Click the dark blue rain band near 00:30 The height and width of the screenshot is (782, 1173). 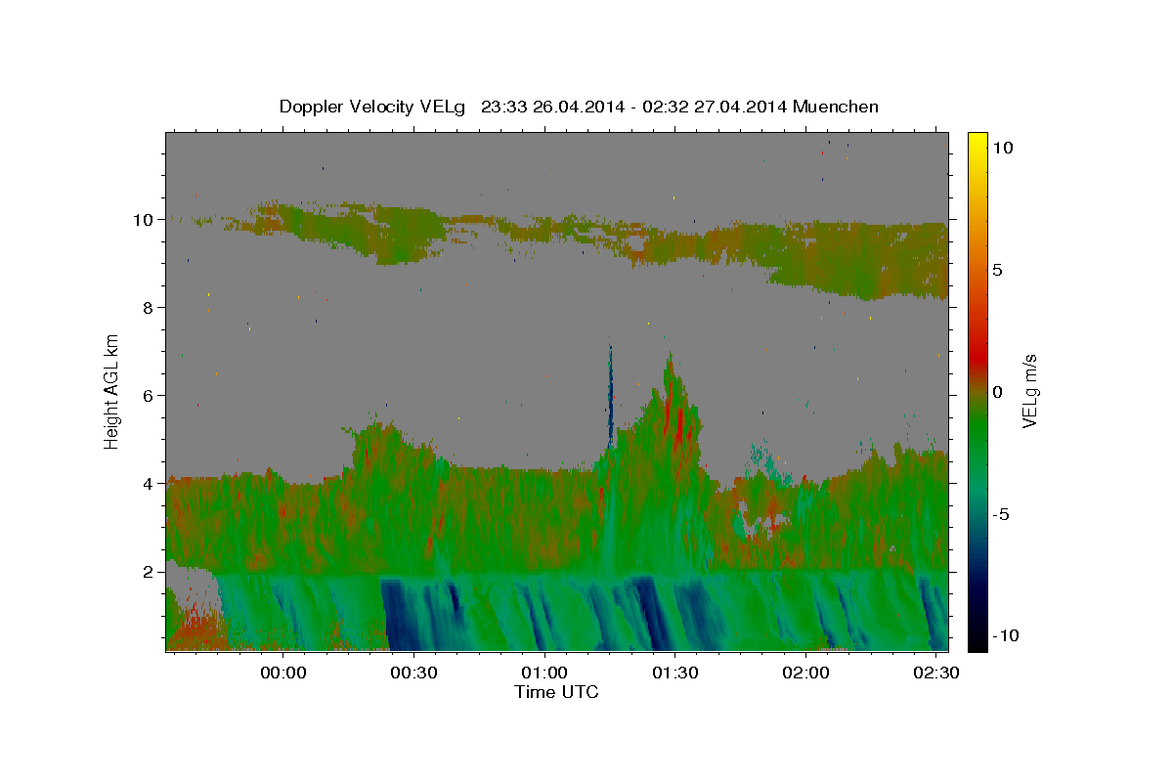coord(400,614)
